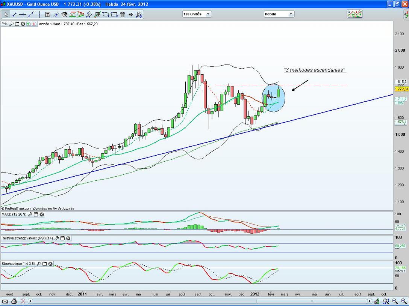Click the trash bin delete-objects icon
Viewport: 409px width, 306px height.
(122, 15)
